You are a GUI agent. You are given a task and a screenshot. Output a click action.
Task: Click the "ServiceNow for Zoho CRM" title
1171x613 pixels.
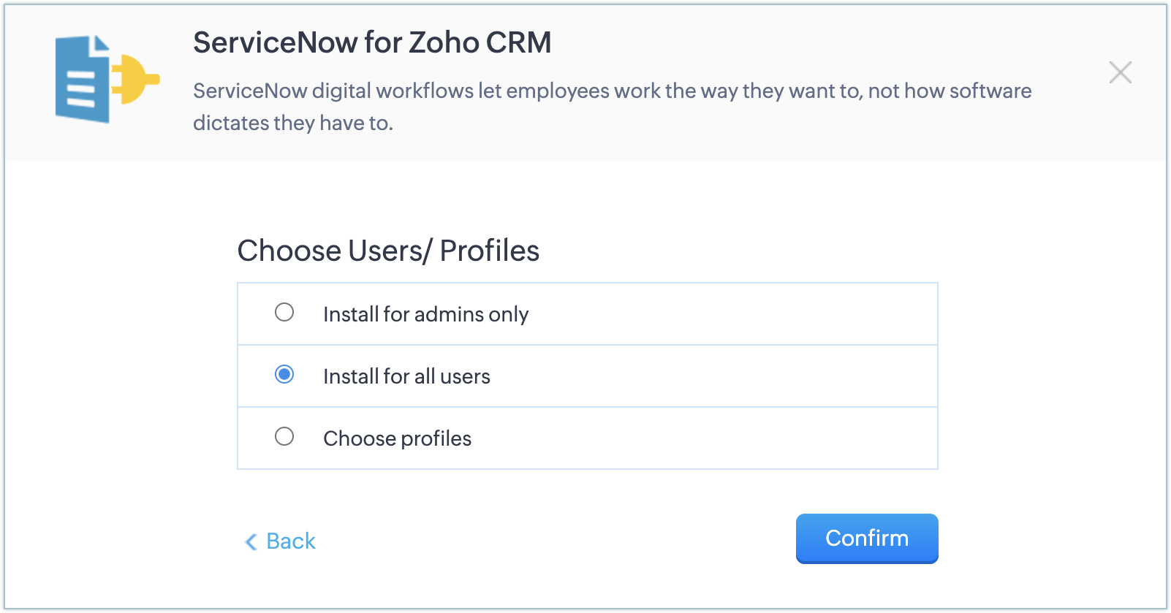coord(372,42)
